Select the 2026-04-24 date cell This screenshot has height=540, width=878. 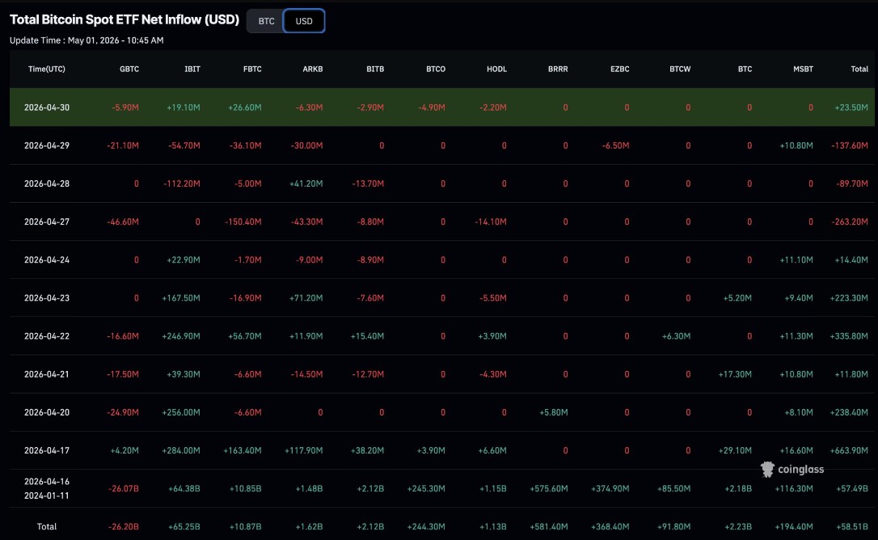coord(47,260)
